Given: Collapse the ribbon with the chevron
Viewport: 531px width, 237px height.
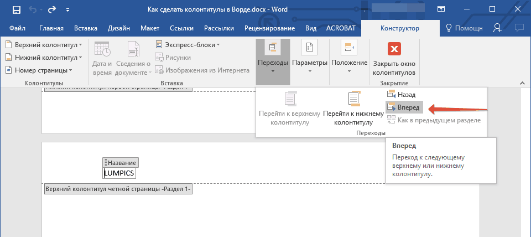Looking at the screenshot, I should coord(522,84).
